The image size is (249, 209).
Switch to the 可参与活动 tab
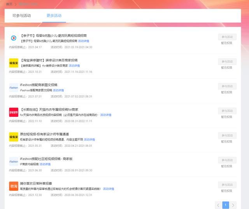pos(22,16)
